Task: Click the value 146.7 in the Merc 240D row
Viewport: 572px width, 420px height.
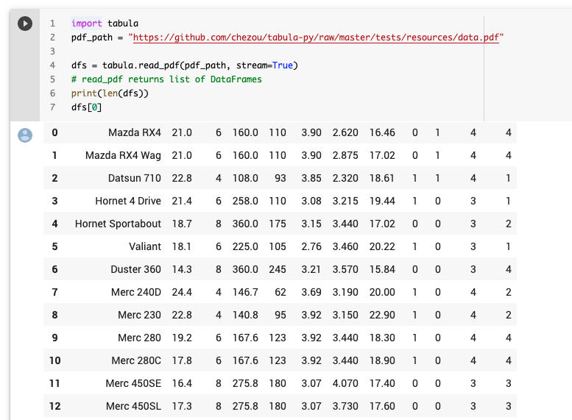Action: coord(245,292)
